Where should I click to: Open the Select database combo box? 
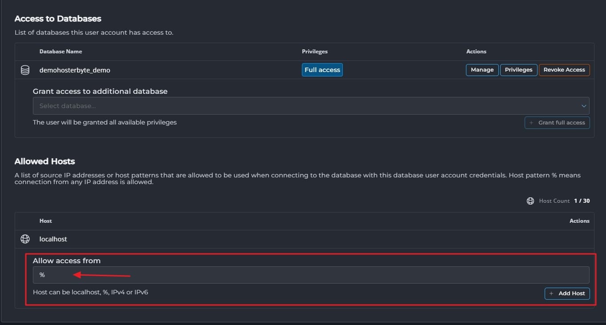pyautogui.click(x=307, y=106)
